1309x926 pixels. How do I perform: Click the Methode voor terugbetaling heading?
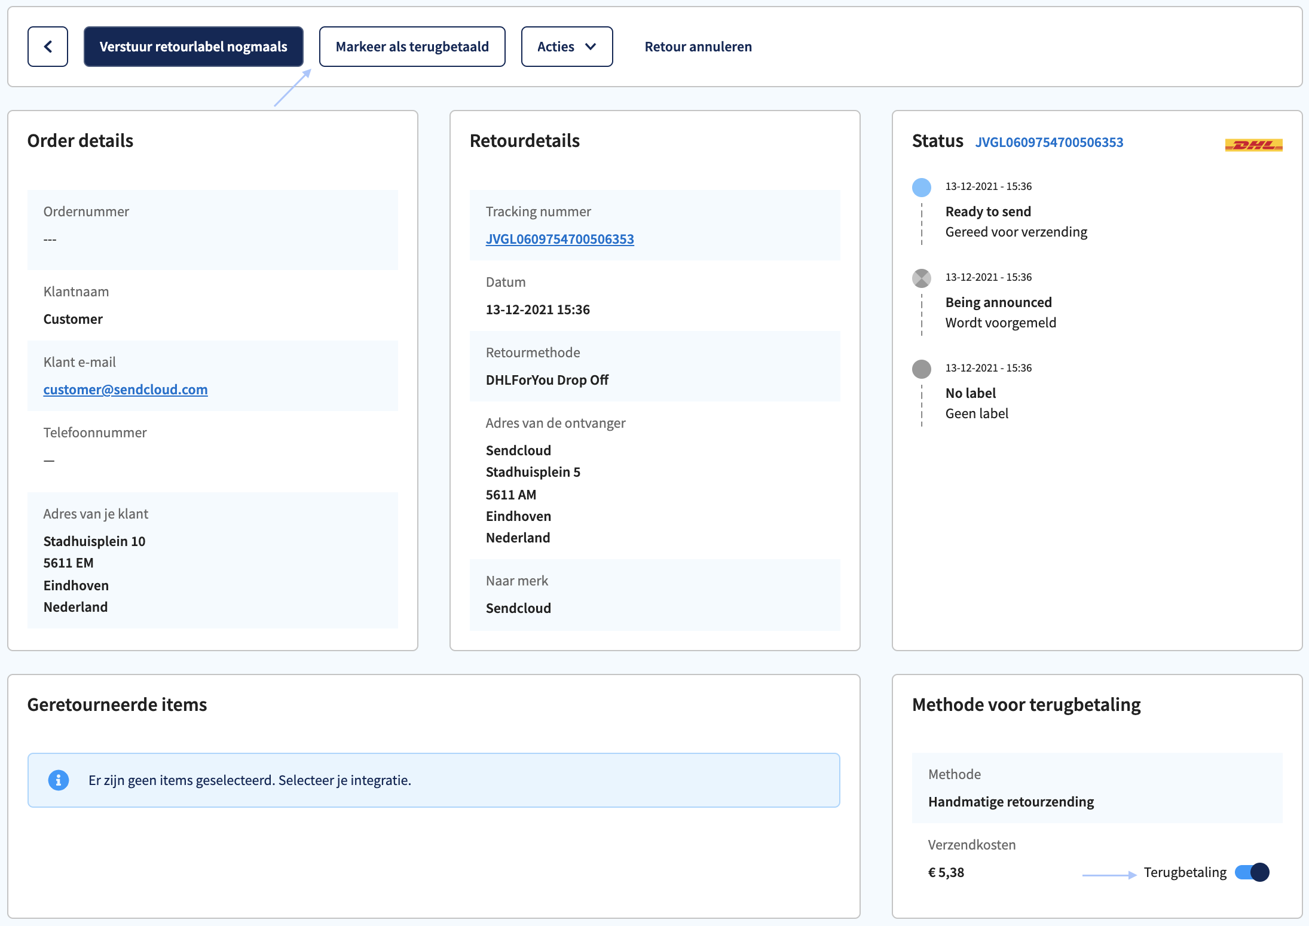pyautogui.click(x=1026, y=704)
